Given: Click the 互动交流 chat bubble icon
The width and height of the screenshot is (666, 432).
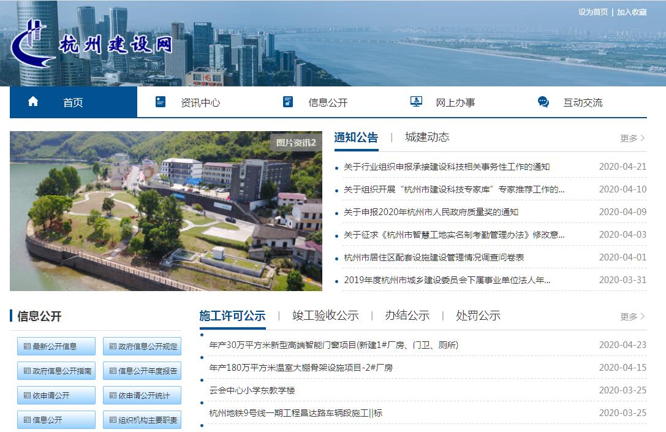Looking at the screenshot, I should coord(543,102).
